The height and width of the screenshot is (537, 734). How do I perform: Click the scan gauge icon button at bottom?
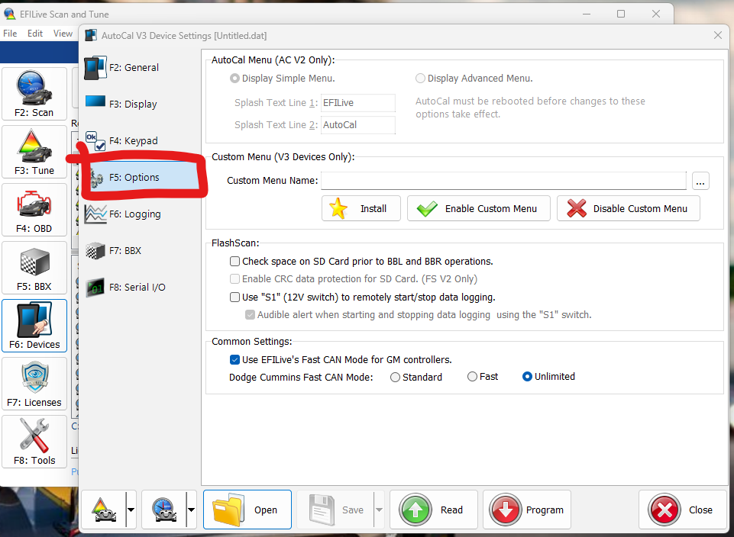pos(164,510)
